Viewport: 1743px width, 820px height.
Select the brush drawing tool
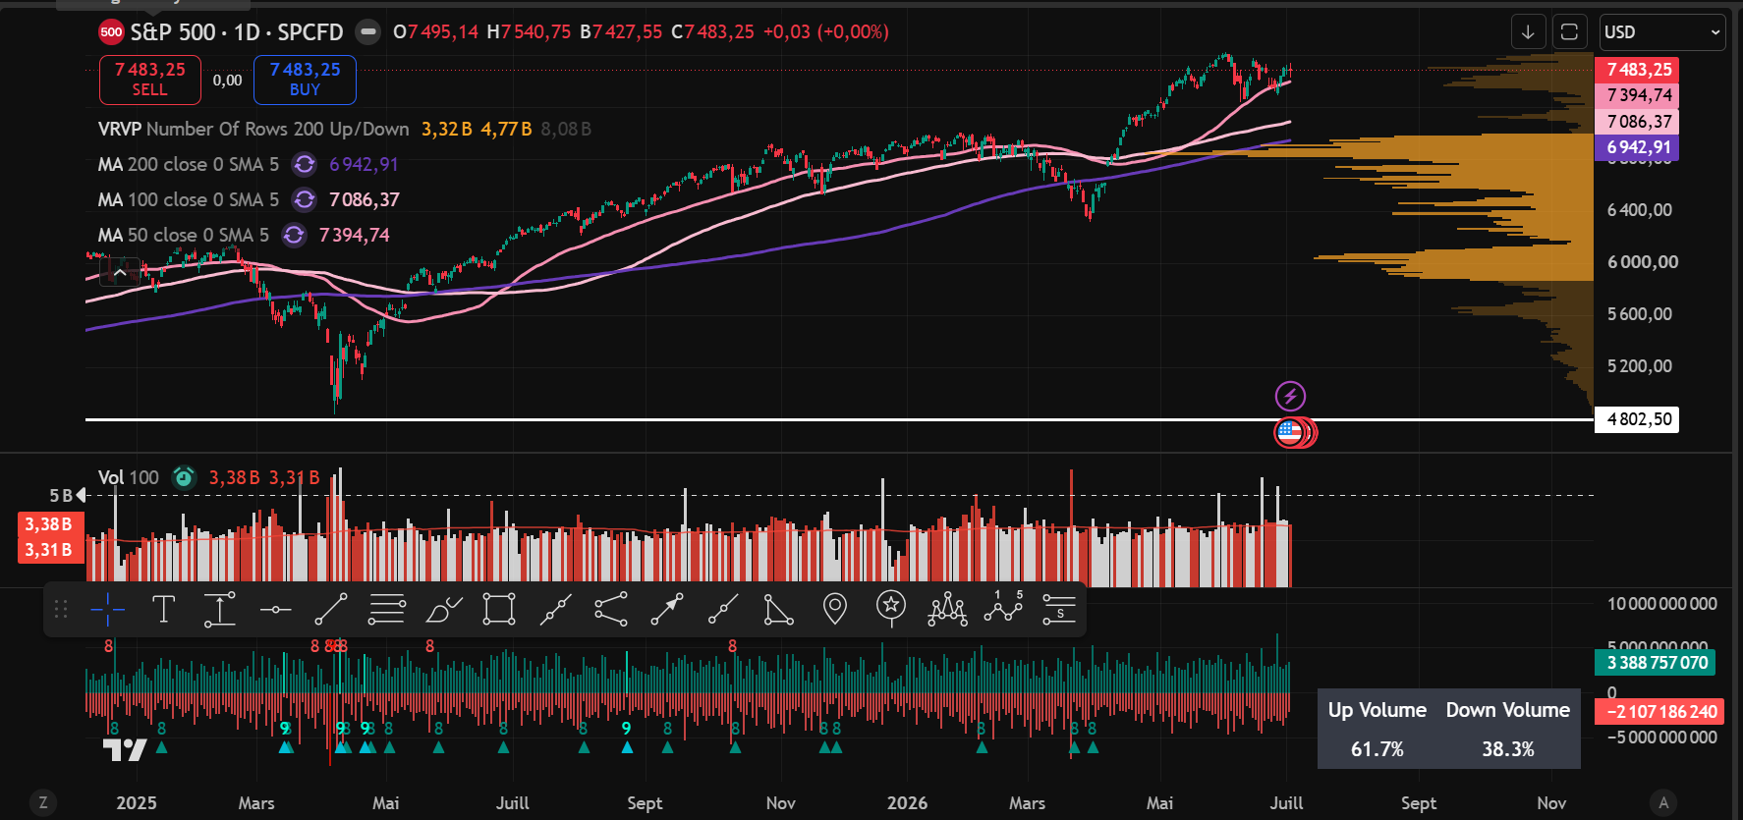tap(443, 610)
